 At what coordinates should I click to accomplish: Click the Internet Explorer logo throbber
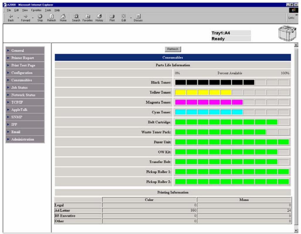point(293,10)
